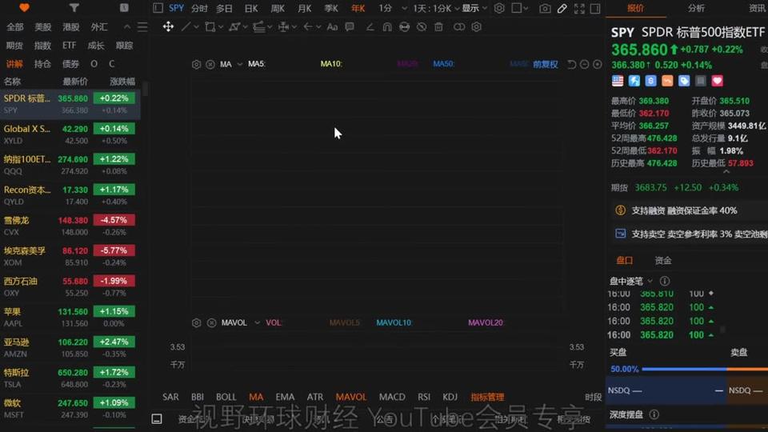Image resolution: width=768 pixels, height=432 pixels.
Task: Click the watchlist vertical scrollbar
Action: click(x=145, y=90)
